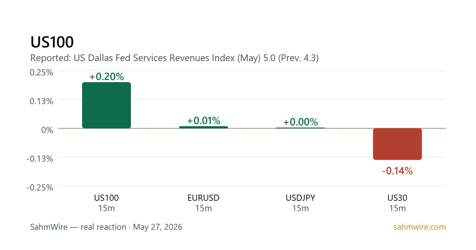This screenshot has width=476, height=250.
Task: Click the US100 x-axis label
Action: coord(106,198)
